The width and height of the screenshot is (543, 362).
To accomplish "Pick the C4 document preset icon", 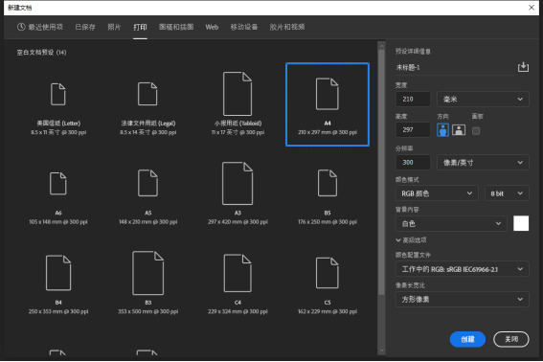I will click(238, 273).
